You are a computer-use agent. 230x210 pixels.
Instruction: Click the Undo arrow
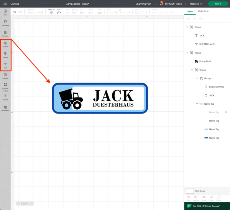coord(15,12)
